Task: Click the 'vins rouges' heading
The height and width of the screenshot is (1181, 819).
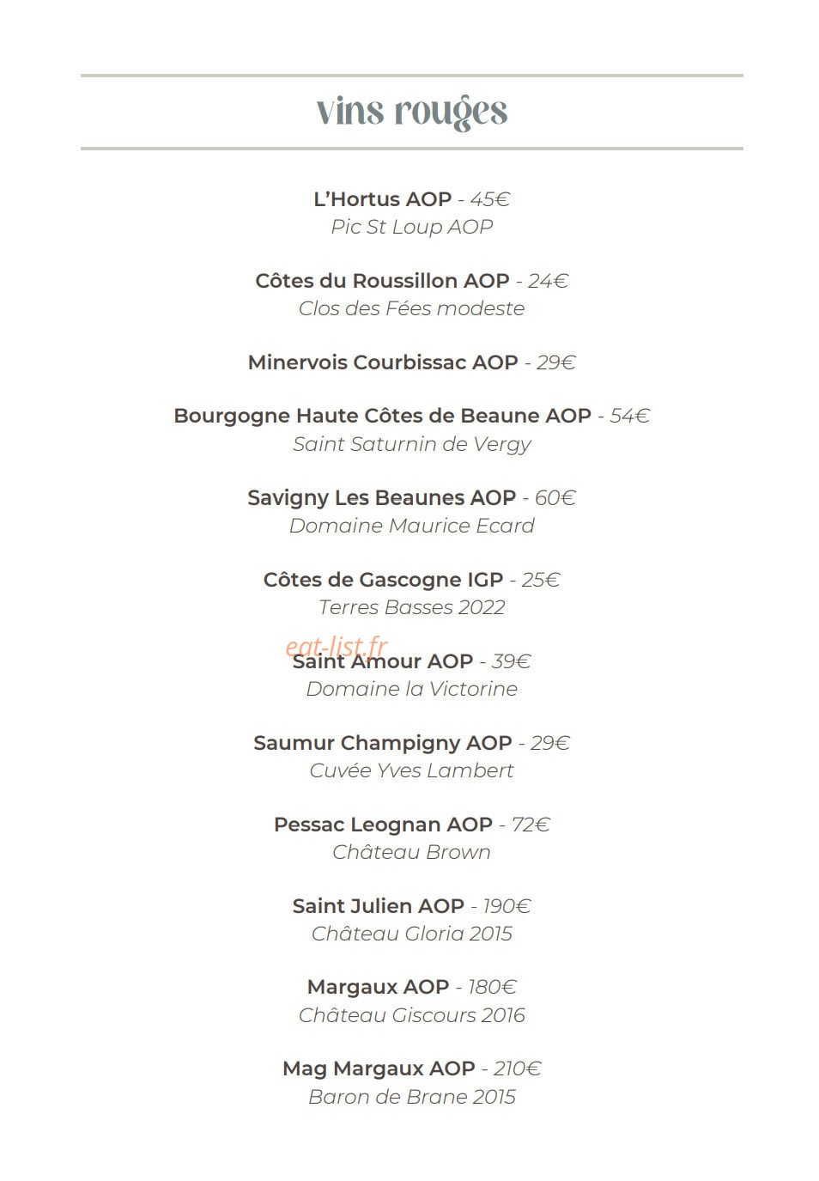Action: click(412, 113)
